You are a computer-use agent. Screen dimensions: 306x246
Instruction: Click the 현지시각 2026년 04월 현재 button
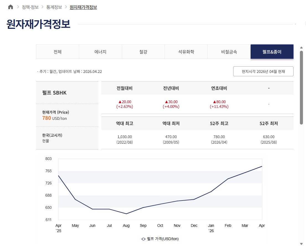coord(263,71)
